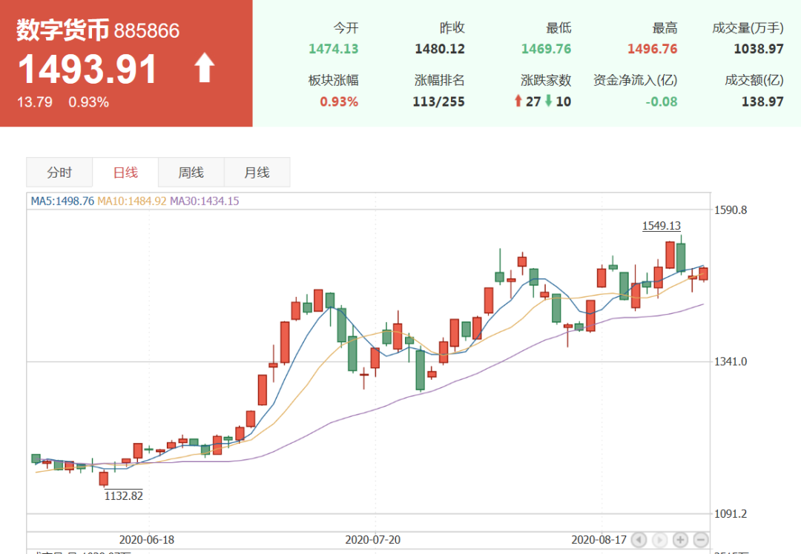The width and height of the screenshot is (801, 554).
Task: Zoom out the chart with minus icon
Action: pyautogui.click(x=701, y=540)
